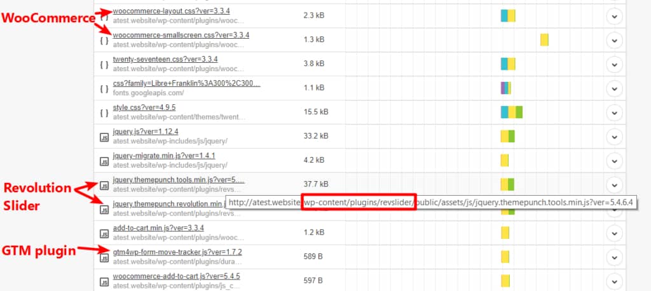This screenshot has width=651, height=291.
Task: Click the '597 B' size value
Action: (x=313, y=281)
